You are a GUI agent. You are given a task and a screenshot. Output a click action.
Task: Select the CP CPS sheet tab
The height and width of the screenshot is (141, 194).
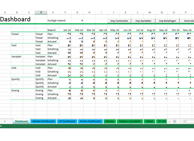click(162, 121)
